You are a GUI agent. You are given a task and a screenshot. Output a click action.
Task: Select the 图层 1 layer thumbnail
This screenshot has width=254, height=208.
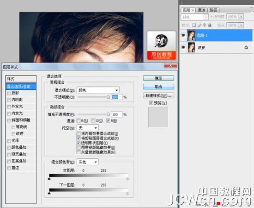point(191,35)
